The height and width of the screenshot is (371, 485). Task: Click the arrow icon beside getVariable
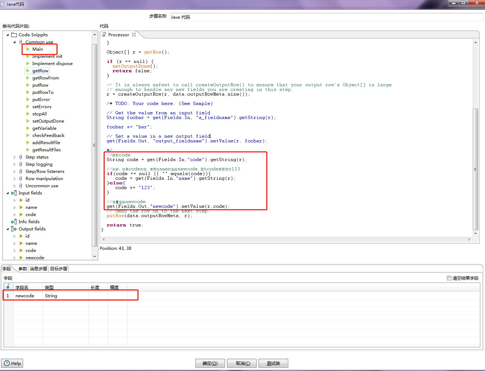click(x=28, y=128)
